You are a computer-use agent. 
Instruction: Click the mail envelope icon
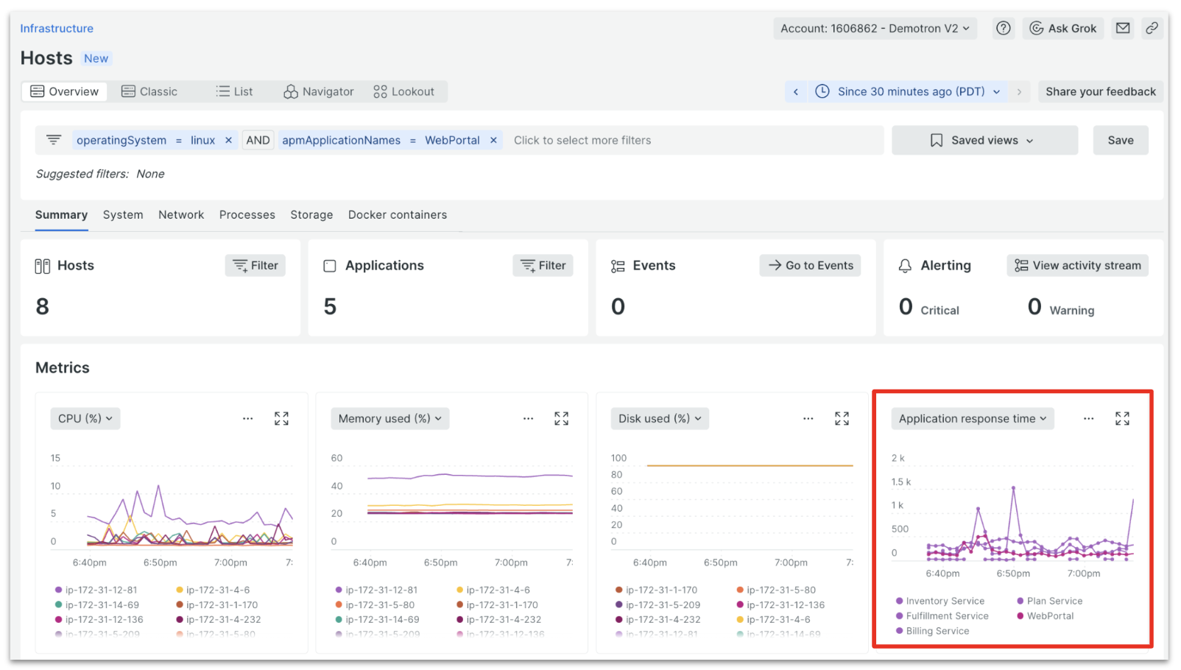1122,29
